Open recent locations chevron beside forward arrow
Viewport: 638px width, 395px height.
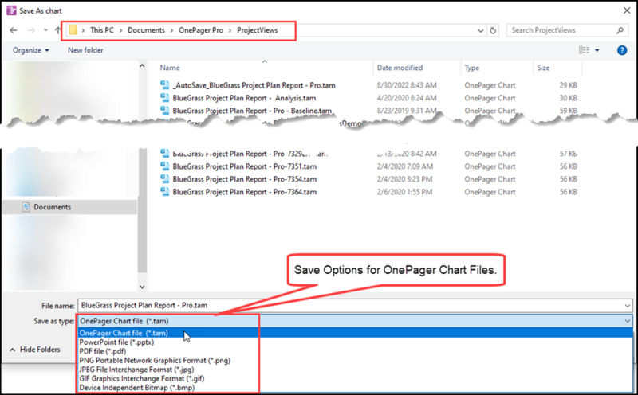(45, 30)
